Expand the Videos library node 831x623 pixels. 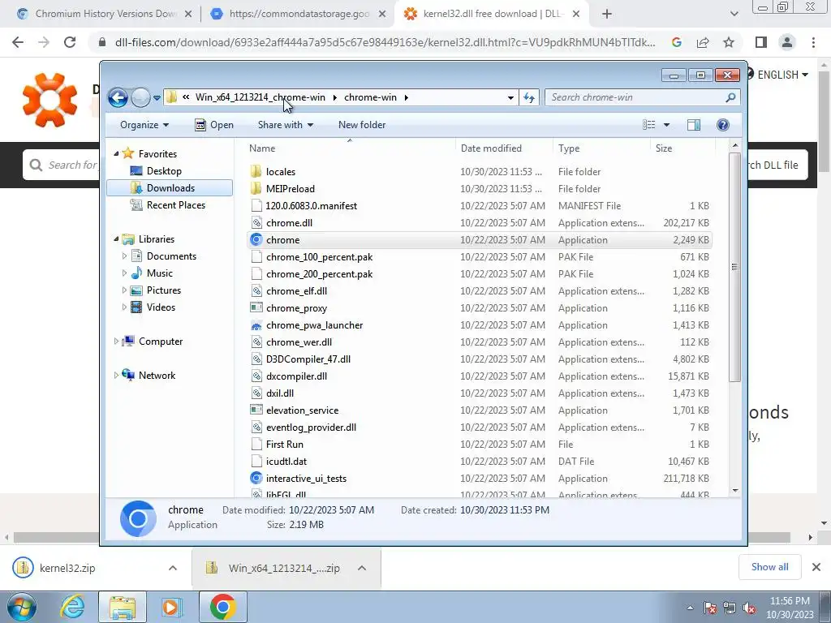(x=124, y=307)
